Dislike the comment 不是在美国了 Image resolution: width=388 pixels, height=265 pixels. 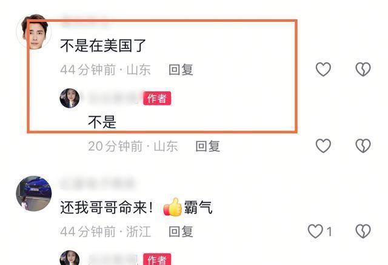(x=363, y=69)
